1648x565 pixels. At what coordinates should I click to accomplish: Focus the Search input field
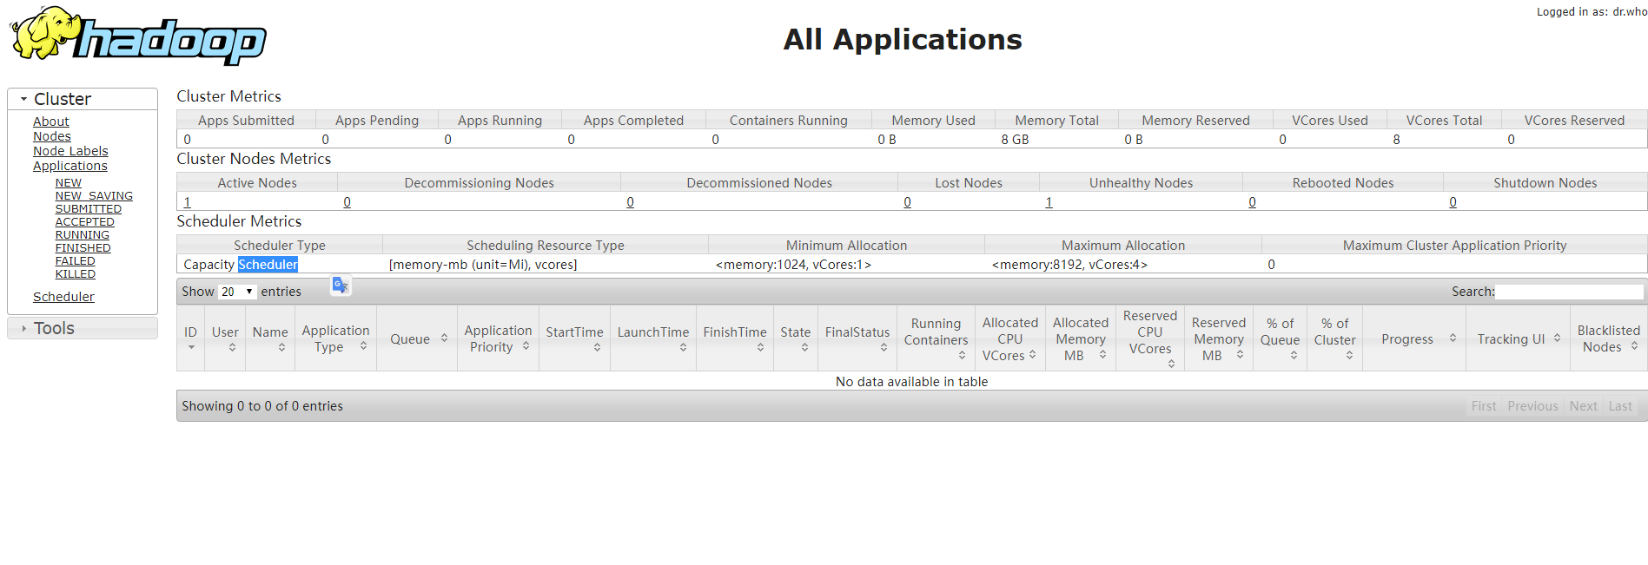click(x=1569, y=292)
